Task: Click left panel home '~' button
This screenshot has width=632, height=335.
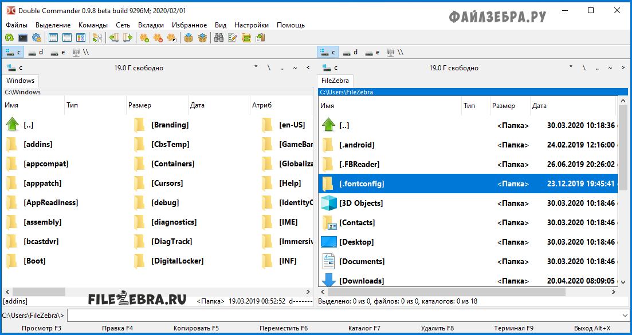Action: 295,67
